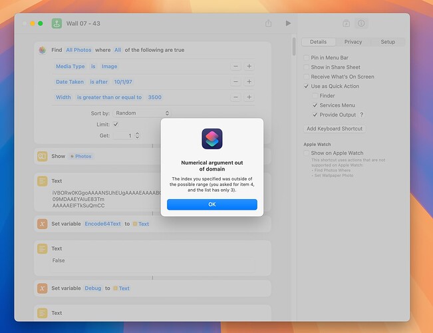Click the Share icon in the toolbar
Screen dimensions: 433x333
[268, 23]
